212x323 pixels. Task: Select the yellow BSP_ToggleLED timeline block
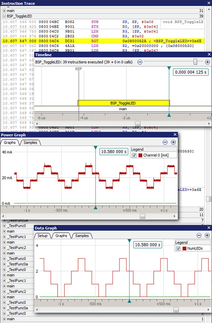click(124, 103)
